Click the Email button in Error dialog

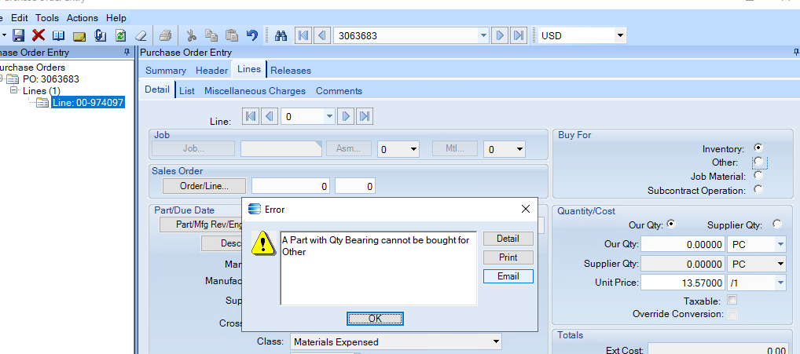pos(508,276)
